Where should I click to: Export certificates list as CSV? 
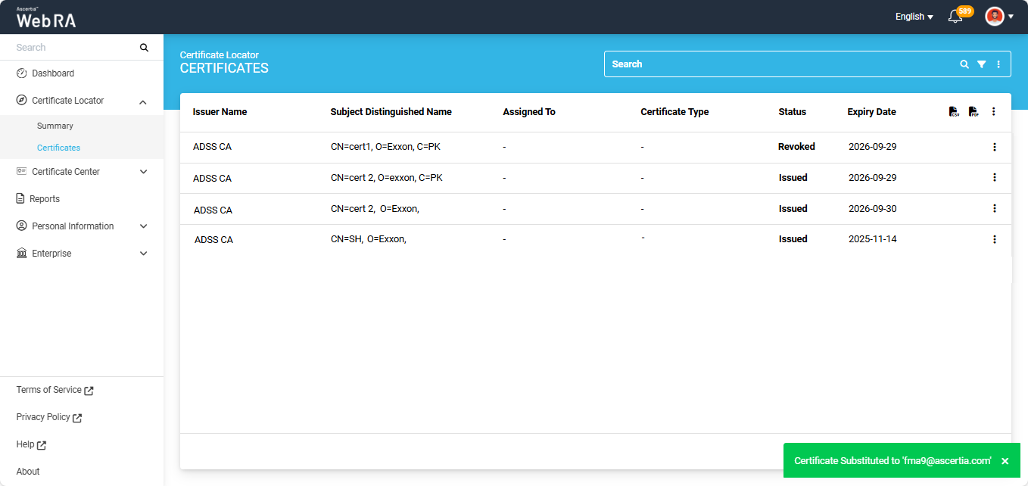pyautogui.click(x=953, y=112)
